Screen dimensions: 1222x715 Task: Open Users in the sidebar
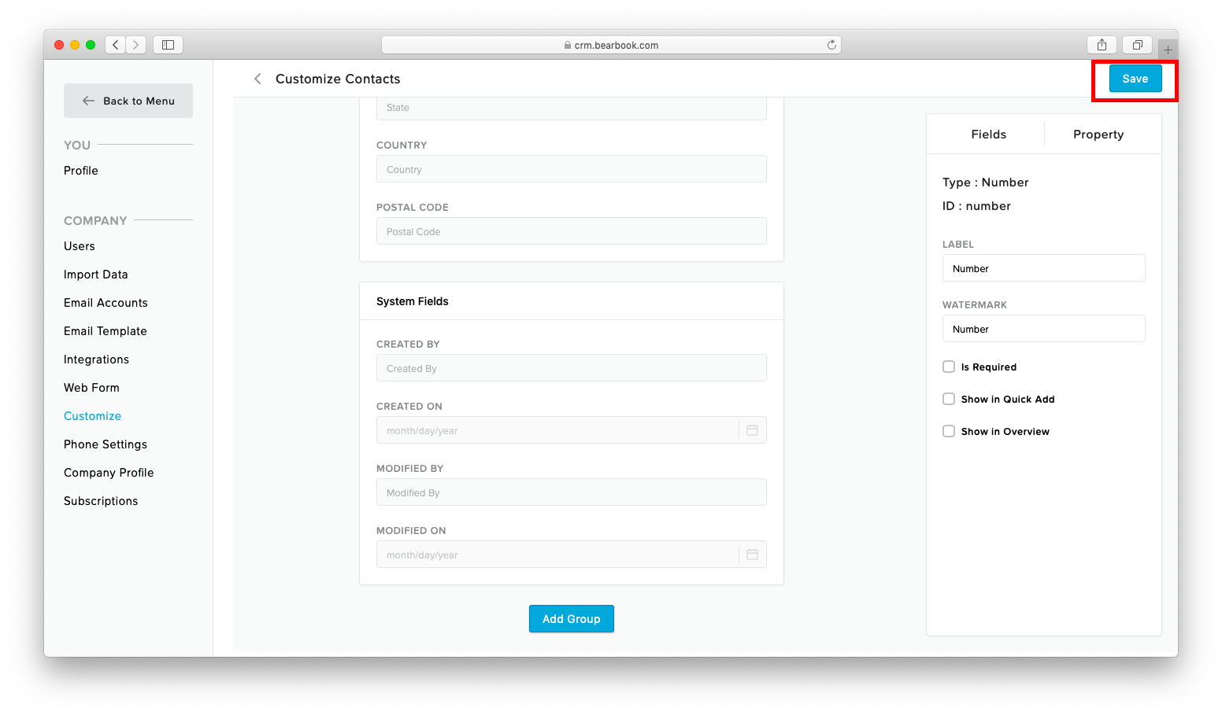[80, 246]
